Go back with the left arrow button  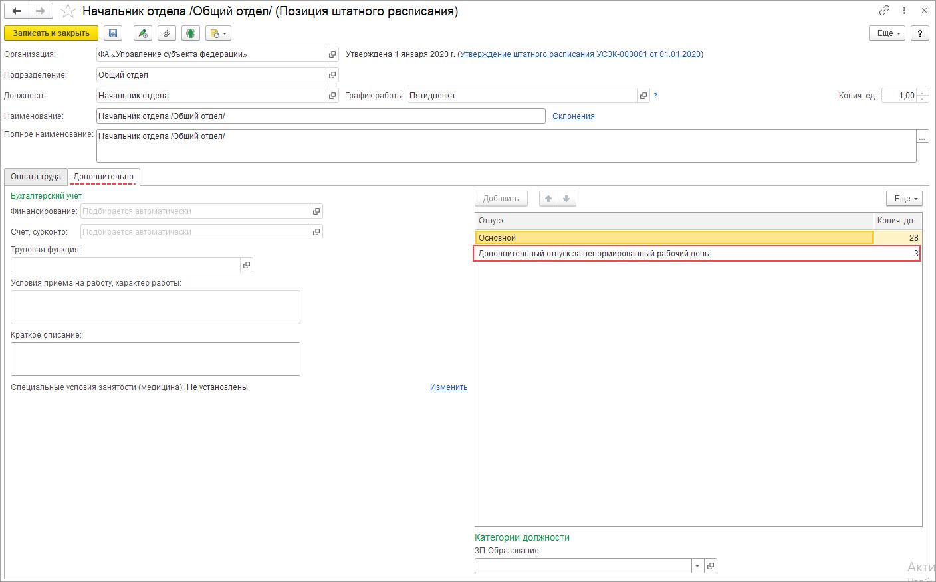[17, 11]
